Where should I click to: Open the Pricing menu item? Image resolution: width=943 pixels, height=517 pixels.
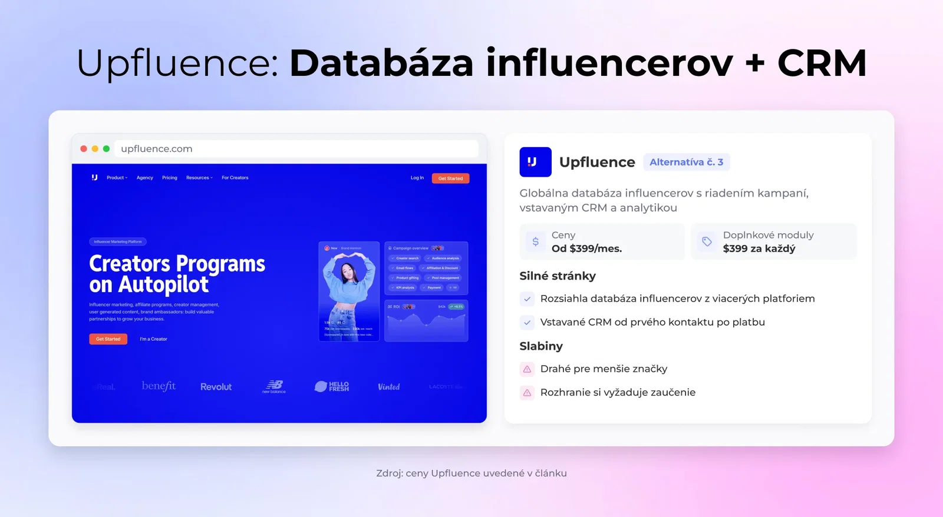pos(170,178)
